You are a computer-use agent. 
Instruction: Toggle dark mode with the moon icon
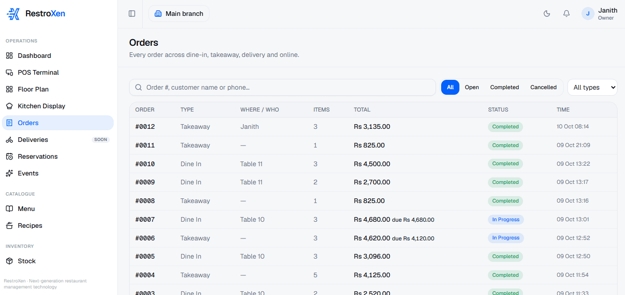pos(547,14)
